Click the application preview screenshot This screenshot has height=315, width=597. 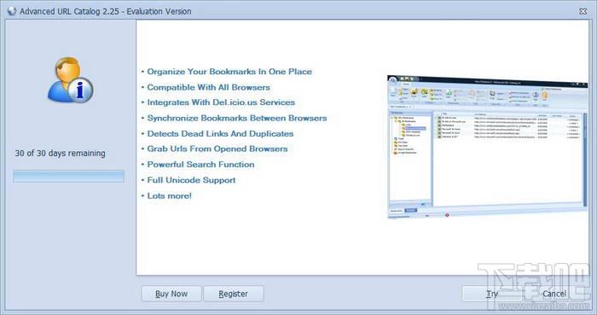[487, 147]
